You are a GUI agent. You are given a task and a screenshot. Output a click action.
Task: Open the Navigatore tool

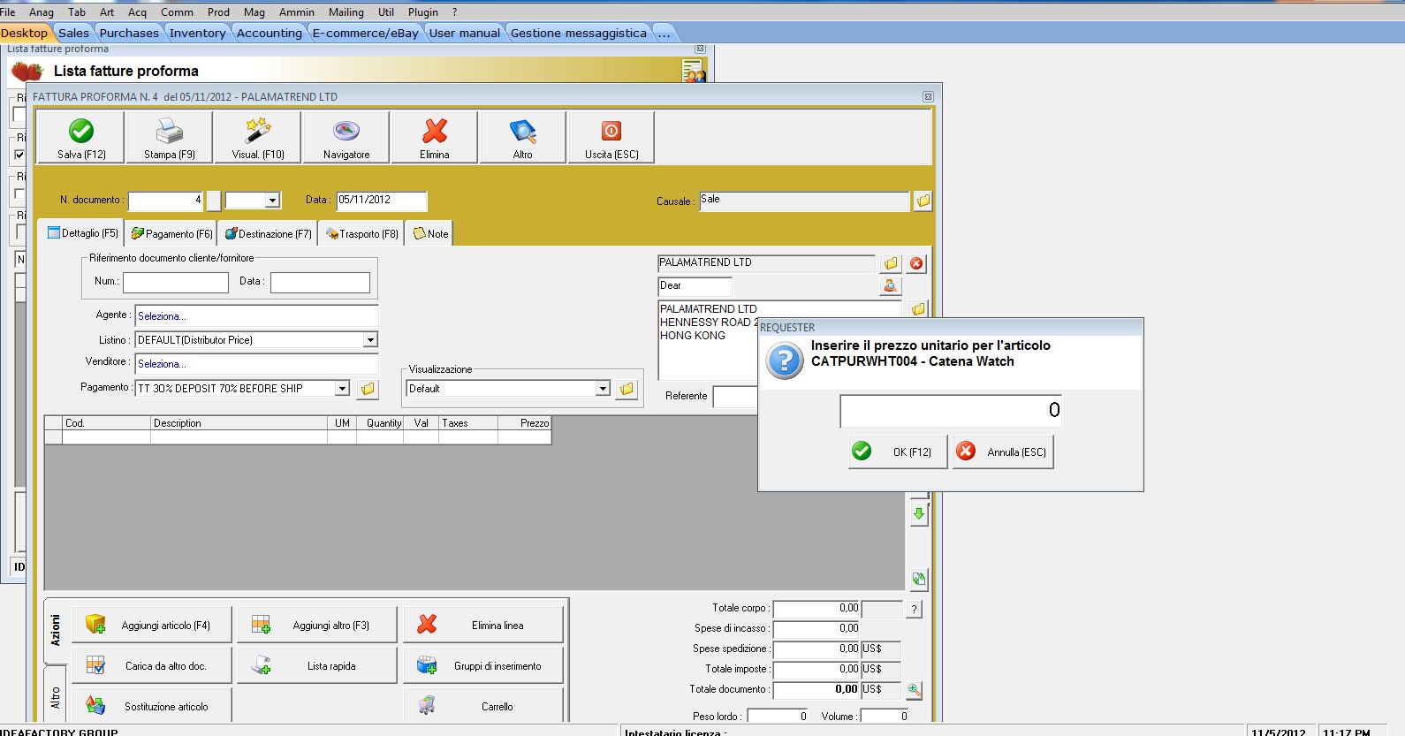[x=346, y=138]
